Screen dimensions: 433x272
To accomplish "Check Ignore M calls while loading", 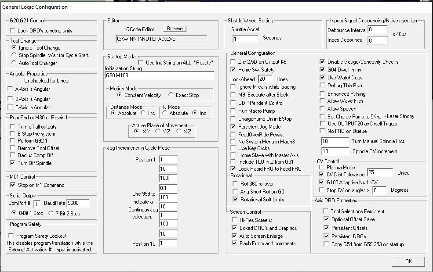I will [233, 86].
